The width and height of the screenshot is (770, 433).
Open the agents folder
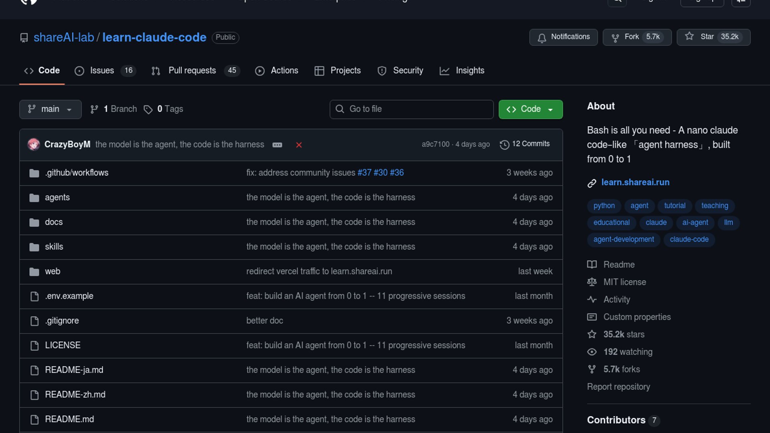57,197
